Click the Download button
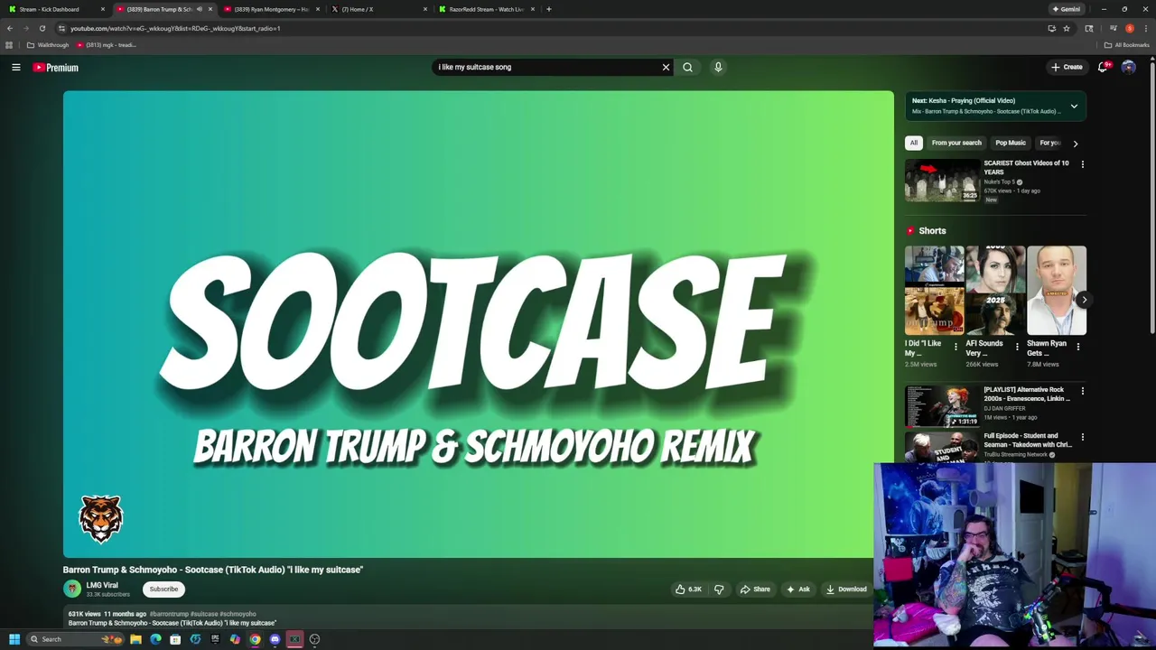Screen dimensions: 1156x650 tap(846, 590)
